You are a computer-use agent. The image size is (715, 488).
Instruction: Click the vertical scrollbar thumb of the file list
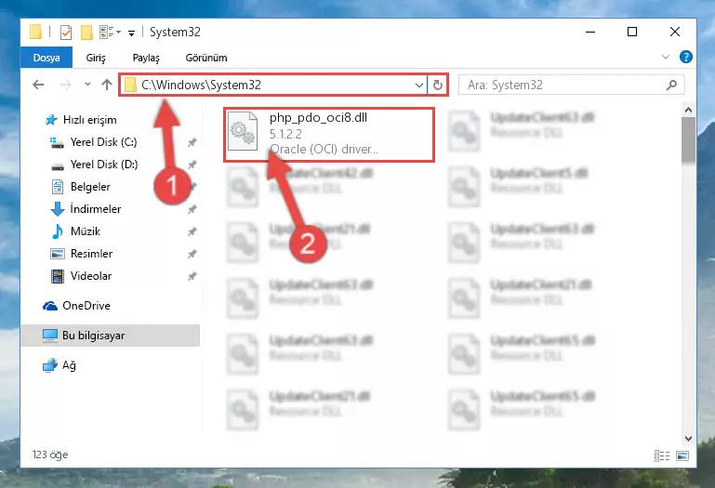[x=689, y=139]
